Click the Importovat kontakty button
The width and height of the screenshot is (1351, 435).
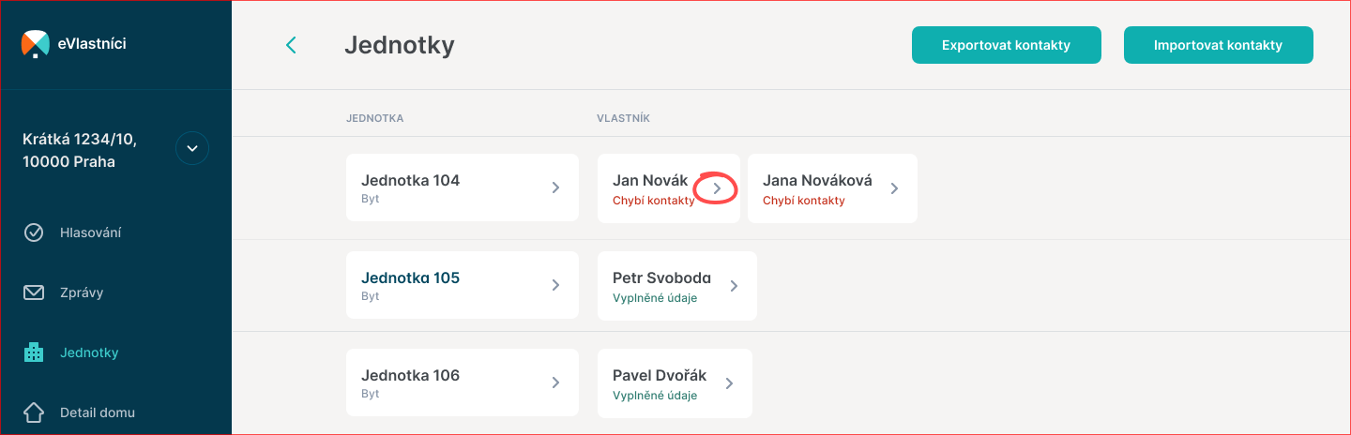pos(1218,45)
